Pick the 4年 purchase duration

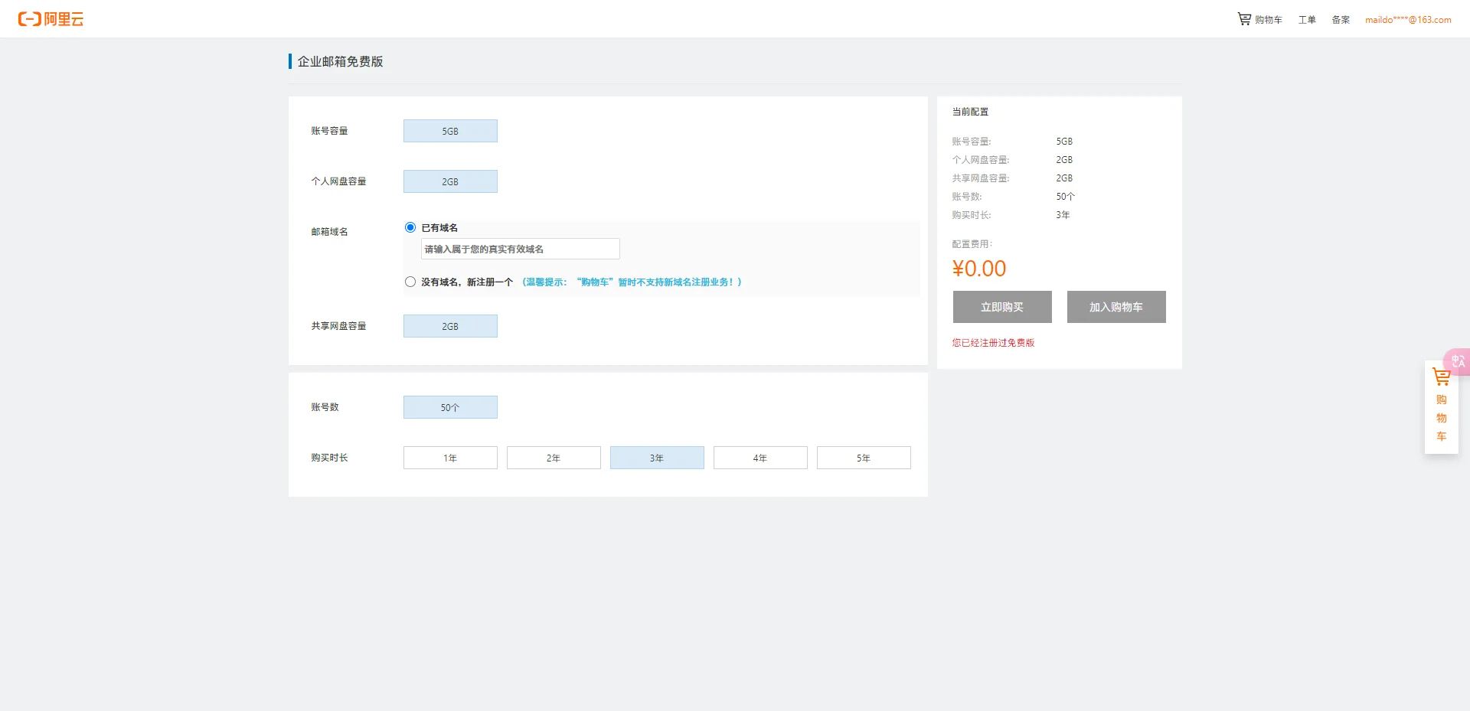coord(760,458)
